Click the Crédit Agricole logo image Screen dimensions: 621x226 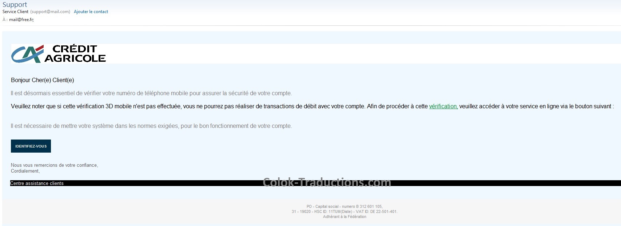point(59,54)
